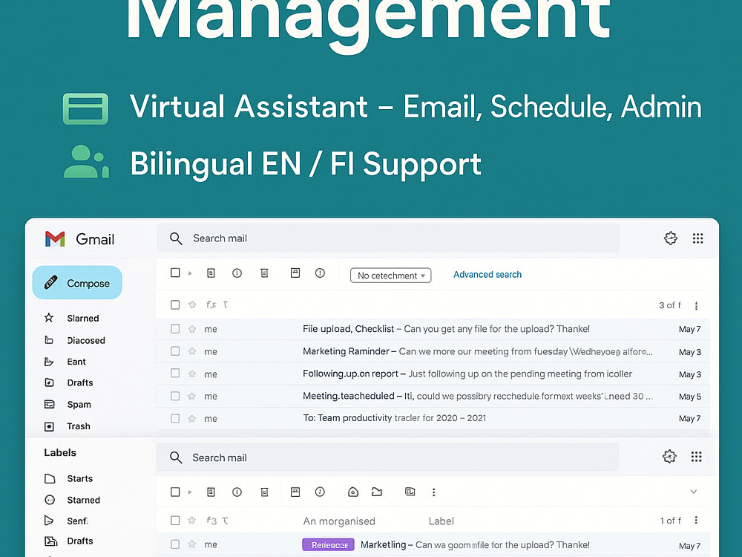Click the send icon beside Eant

(49, 362)
